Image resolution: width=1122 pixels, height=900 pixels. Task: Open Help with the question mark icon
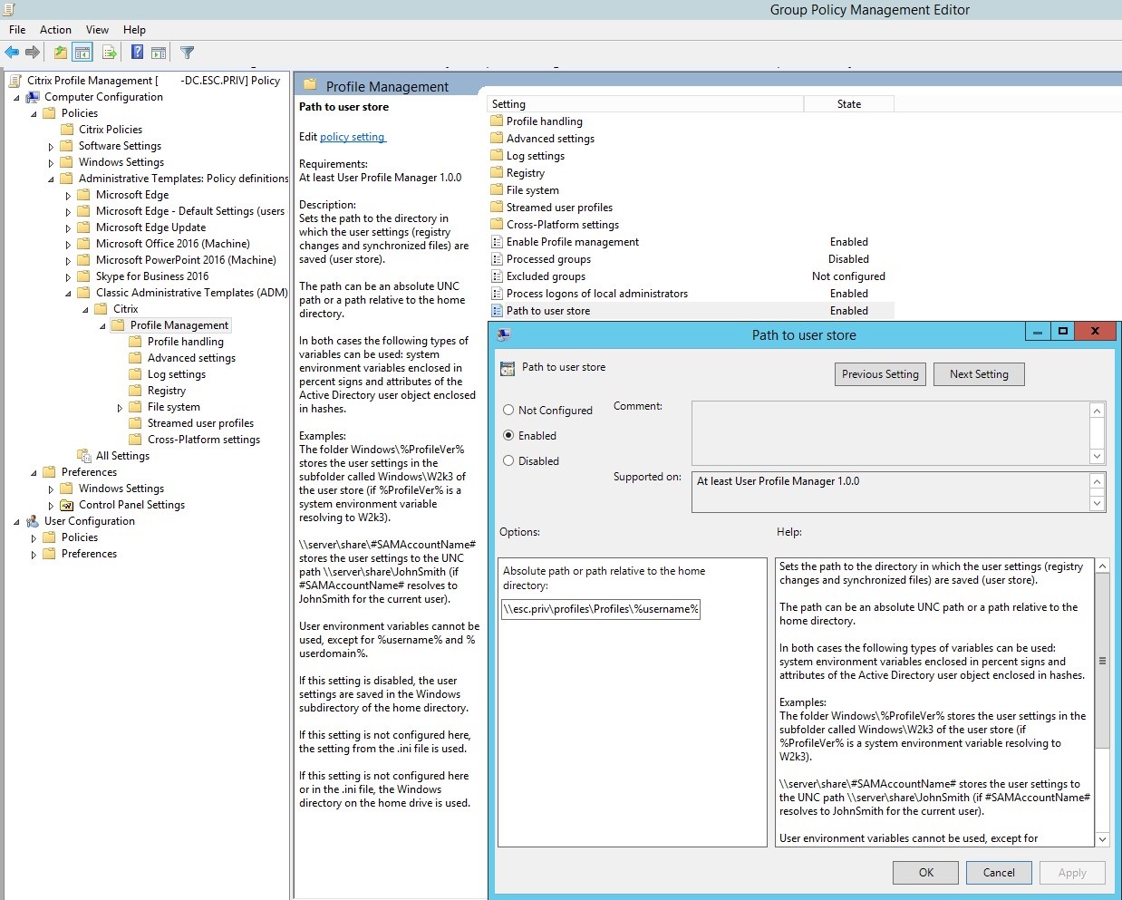(x=137, y=53)
